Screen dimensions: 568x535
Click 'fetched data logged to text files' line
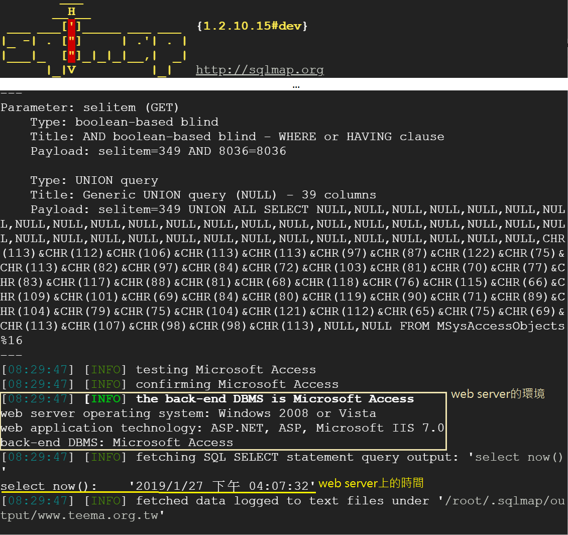[283, 501]
